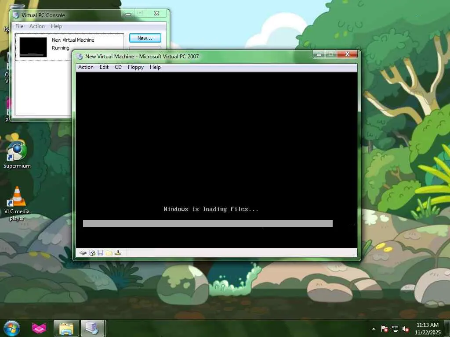Open the Action Center flag tray icon
This screenshot has width=450, height=337.
(x=384, y=329)
